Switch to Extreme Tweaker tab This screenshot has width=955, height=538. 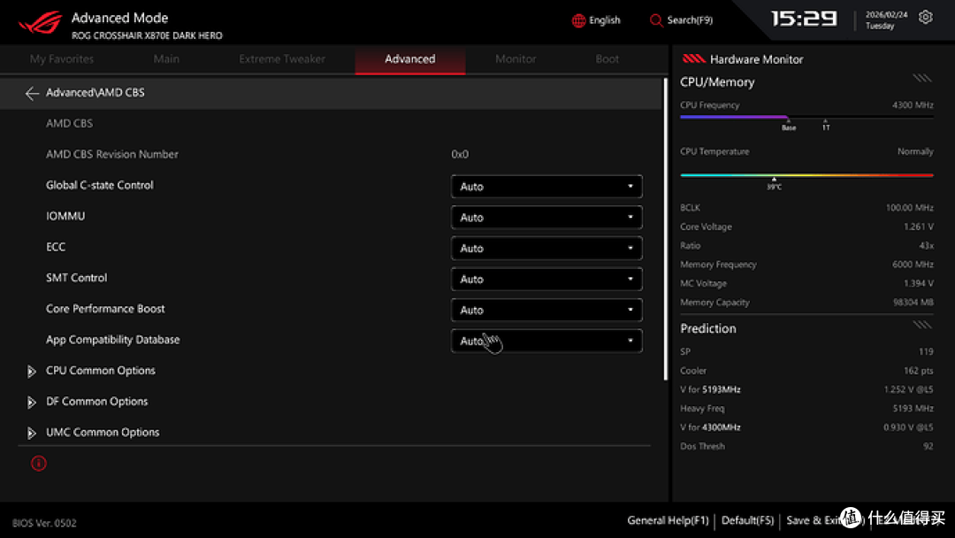(282, 59)
